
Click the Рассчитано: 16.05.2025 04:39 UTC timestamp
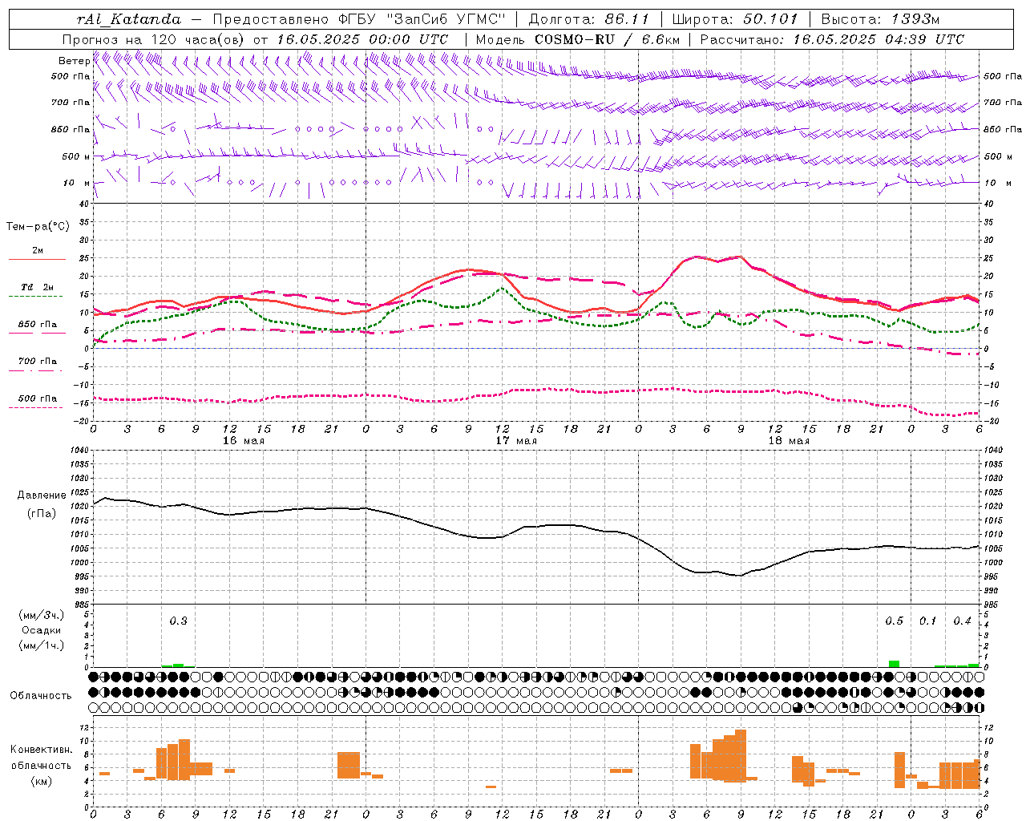pyautogui.click(x=832, y=39)
